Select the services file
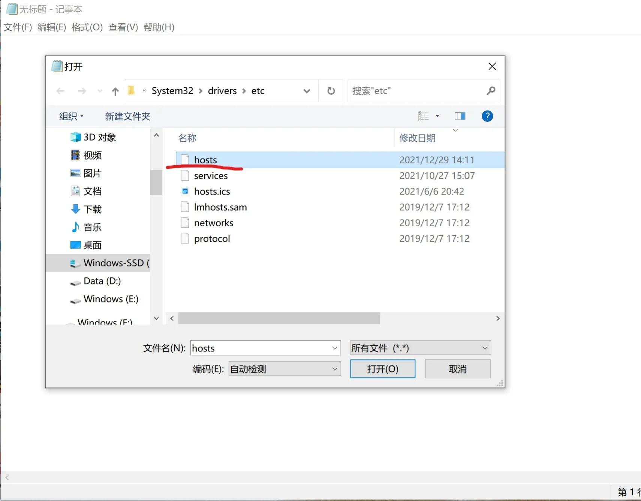The width and height of the screenshot is (641, 501). pyautogui.click(x=211, y=175)
